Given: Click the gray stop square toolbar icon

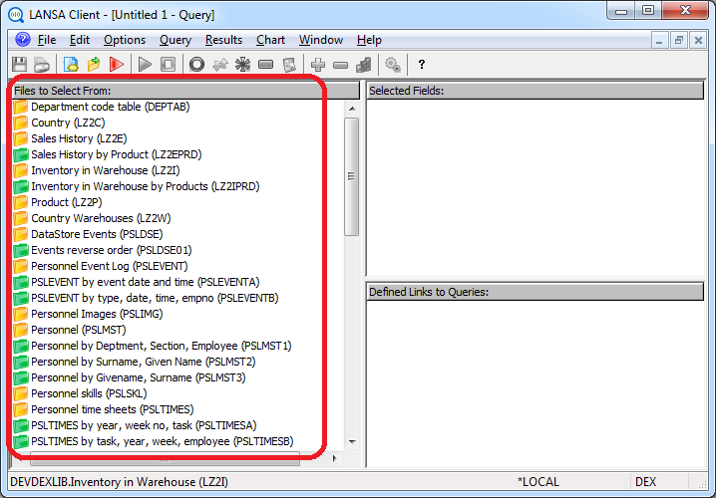Looking at the screenshot, I should (x=168, y=65).
